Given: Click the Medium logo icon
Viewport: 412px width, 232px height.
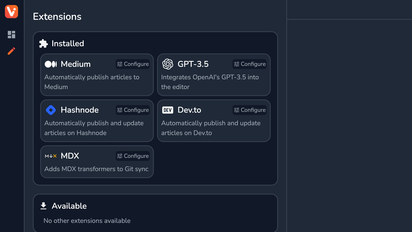Looking at the screenshot, I should [51, 64].
